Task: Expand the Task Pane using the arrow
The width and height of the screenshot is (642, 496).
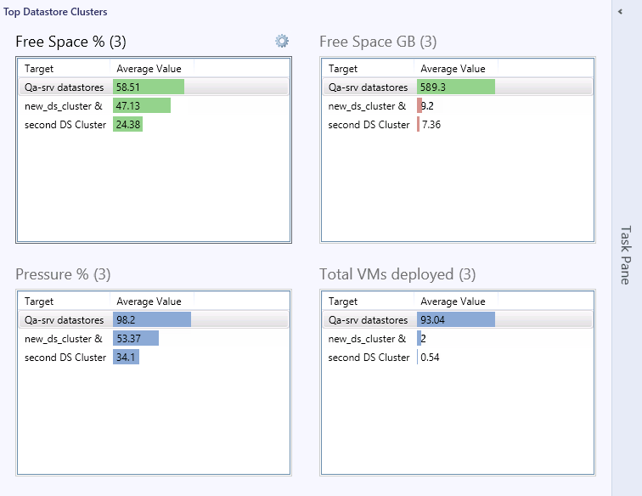Action: [620, 12]
